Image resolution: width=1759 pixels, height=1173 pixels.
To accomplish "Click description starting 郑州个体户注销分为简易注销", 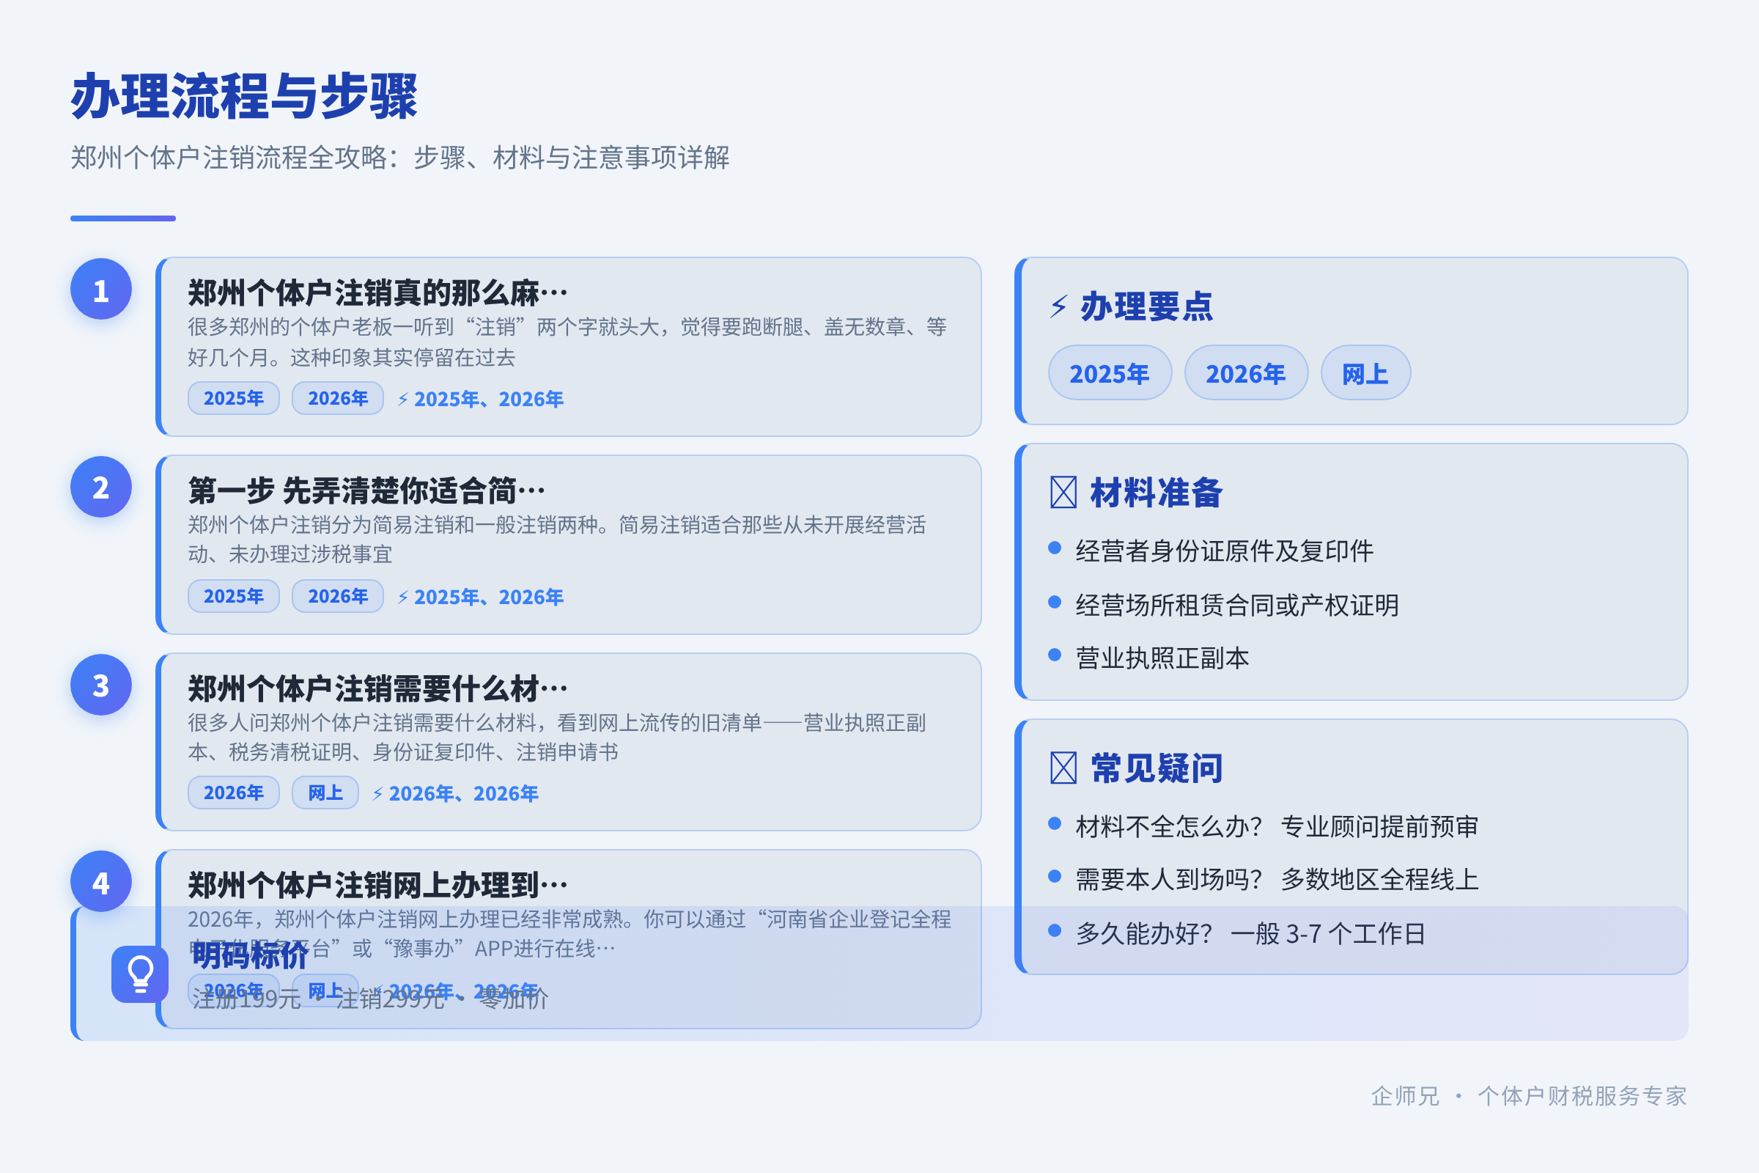I will pyautogui.click(x=557, y=540).
